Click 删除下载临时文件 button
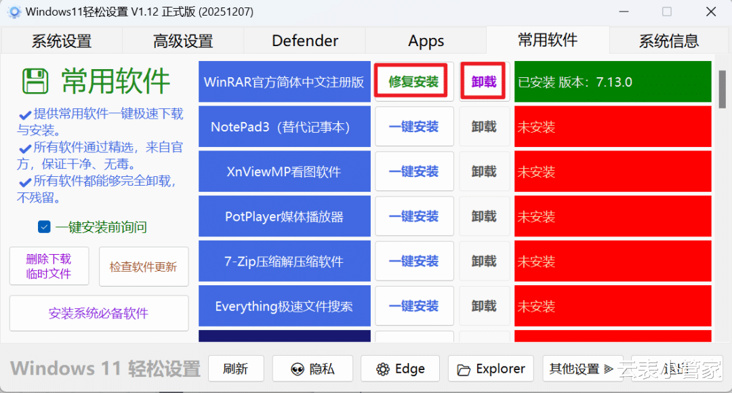This screenshot has width=732, height=393. (49, 266)
